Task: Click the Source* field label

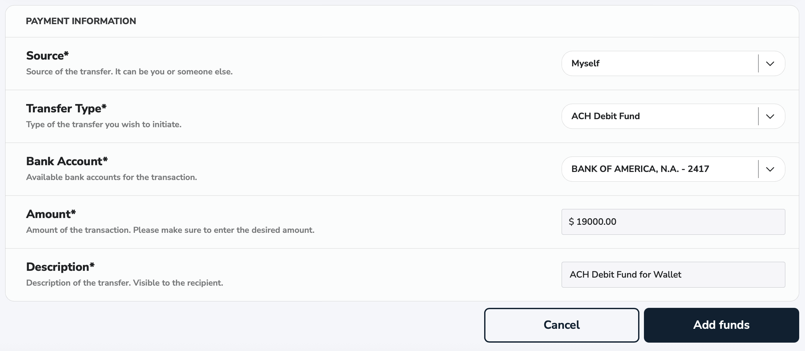Action: click(48, 55)
